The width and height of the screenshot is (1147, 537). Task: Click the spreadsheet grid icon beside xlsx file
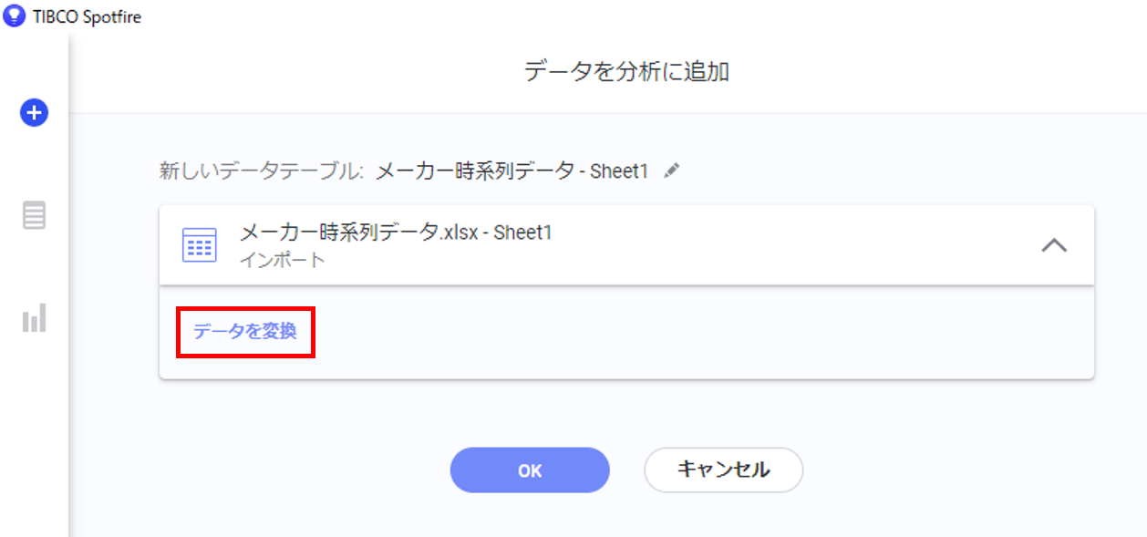tap(200, 245)
